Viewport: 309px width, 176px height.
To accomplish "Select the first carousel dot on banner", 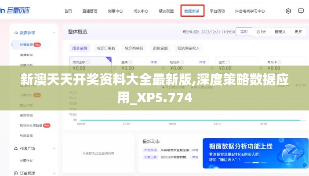I will [x=247, y=163].
